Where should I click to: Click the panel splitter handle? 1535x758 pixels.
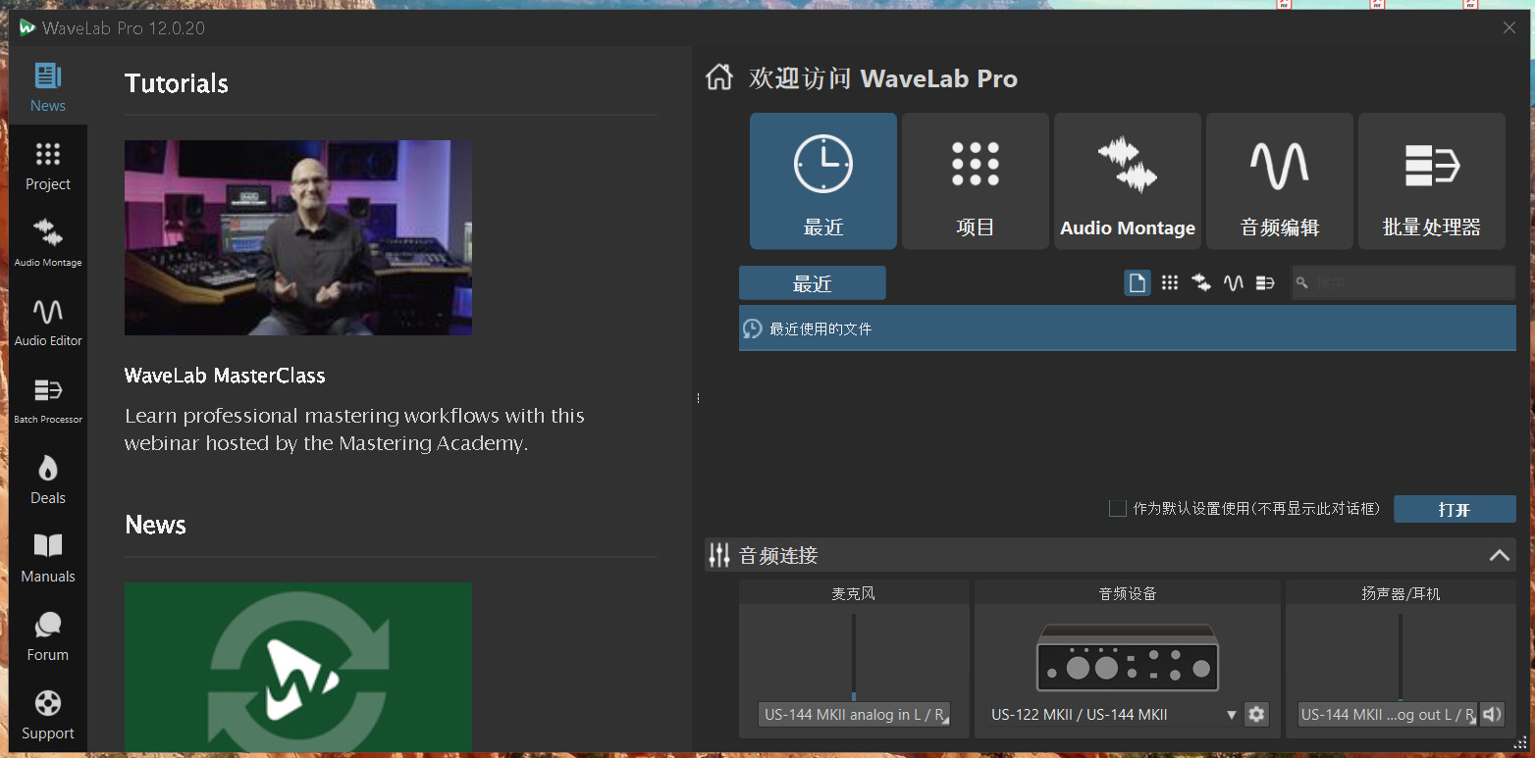pos(698,398)
